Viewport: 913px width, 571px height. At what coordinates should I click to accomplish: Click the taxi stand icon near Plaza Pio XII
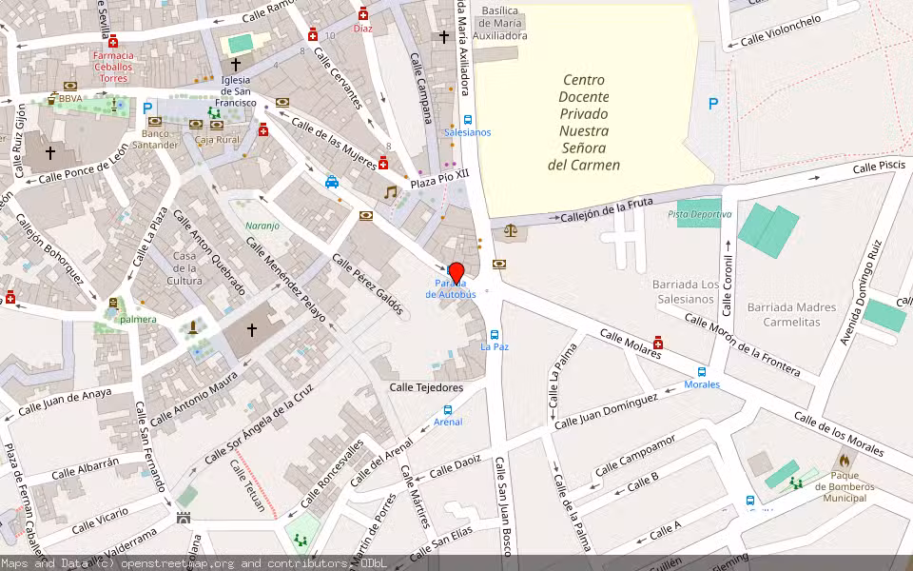coord(331,182)
